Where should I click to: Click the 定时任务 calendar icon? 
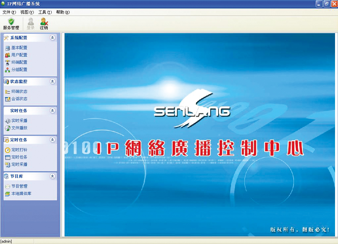click(8, 157)
